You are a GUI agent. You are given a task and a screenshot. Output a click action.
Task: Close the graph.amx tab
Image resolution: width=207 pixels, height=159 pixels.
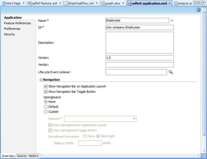123,3
